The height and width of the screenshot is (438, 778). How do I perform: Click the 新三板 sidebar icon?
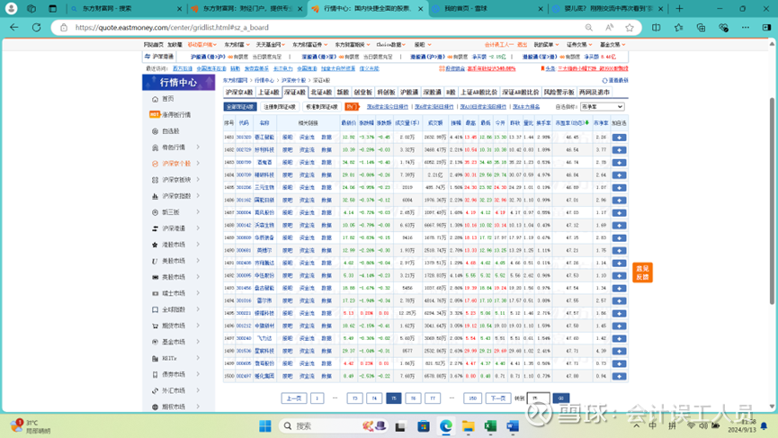(155, 212)
